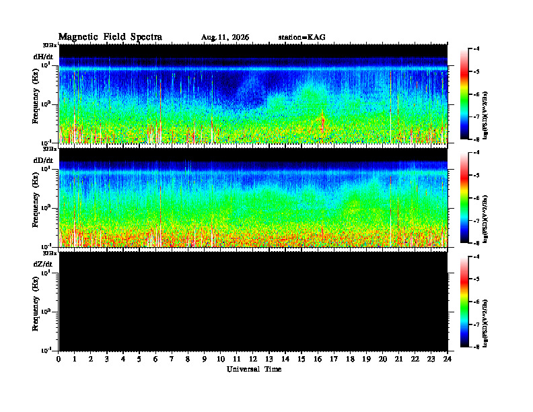Click hour 12 on the Universal Time axis
533x412 pixels.
tap(252, 359)
